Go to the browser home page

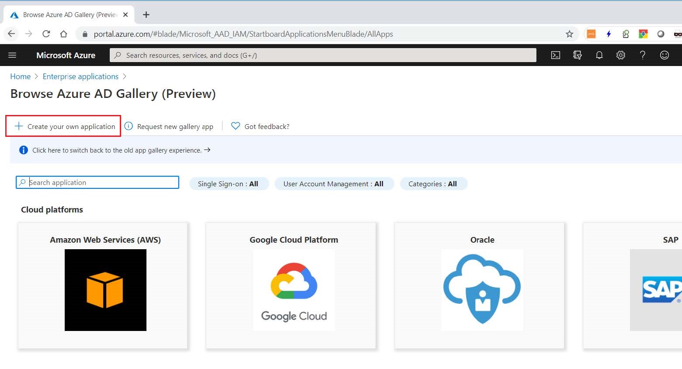[x=64, y=34]
